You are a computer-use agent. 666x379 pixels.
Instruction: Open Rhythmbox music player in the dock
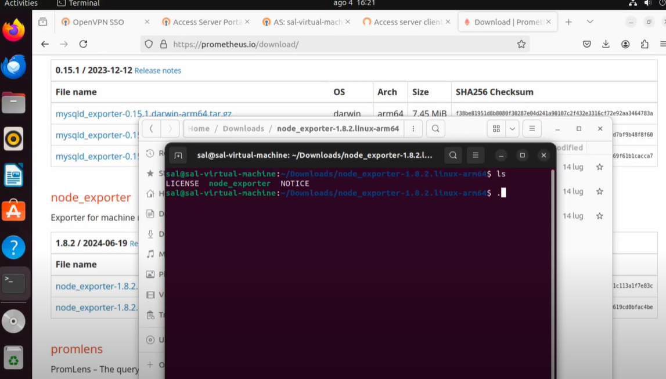pyautogui.click(x=13, y=139)
